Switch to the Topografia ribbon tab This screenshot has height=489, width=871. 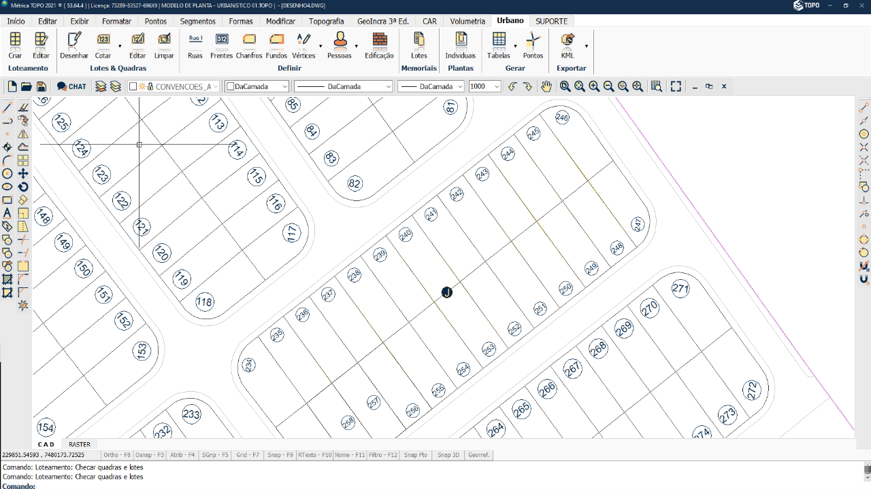pyautogui.click(x=326, y=21)
